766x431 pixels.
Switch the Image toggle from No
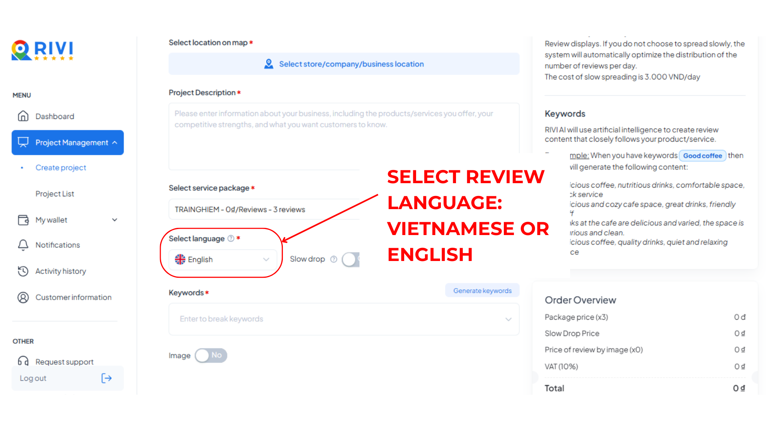click(x=211, y=355)
